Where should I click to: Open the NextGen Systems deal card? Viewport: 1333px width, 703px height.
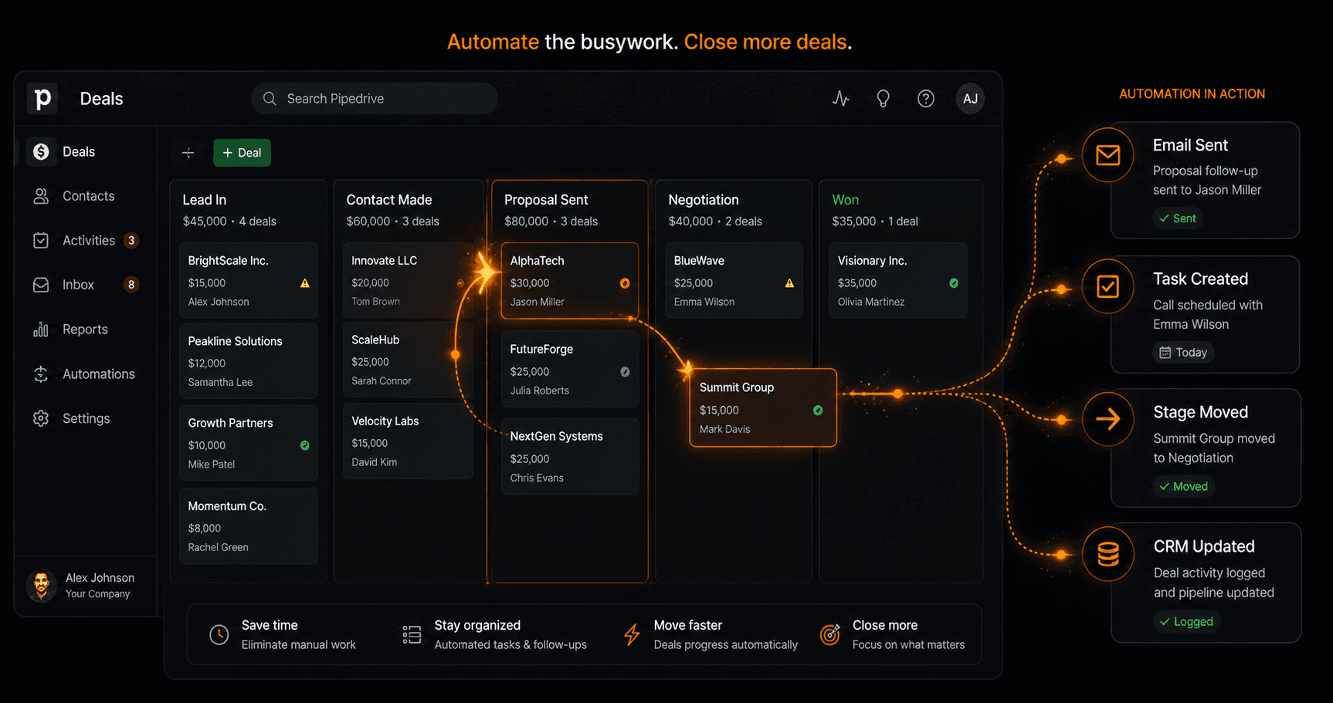tap(570, 456)
